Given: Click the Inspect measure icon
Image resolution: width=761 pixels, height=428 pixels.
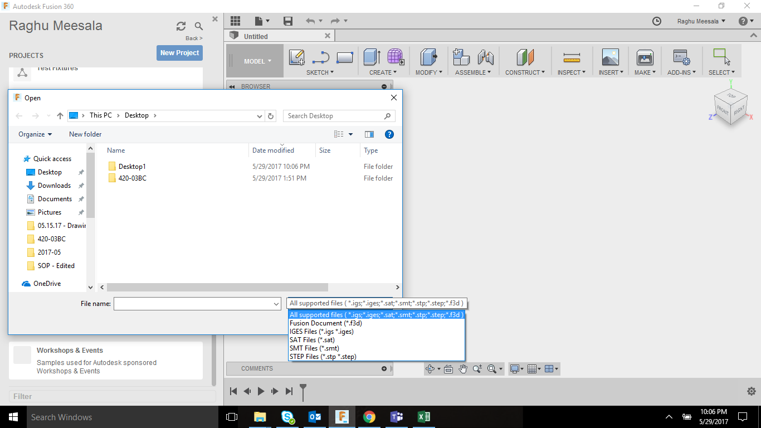Looking at the screenshot, I should click(x=572, y=57).
